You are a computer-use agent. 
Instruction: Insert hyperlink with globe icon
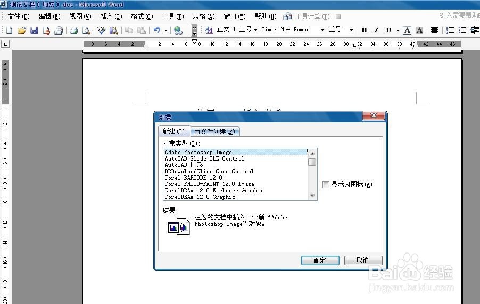(x=178, y=30)
